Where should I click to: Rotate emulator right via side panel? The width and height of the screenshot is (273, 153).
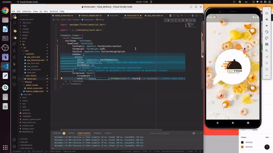click(267, 38)
